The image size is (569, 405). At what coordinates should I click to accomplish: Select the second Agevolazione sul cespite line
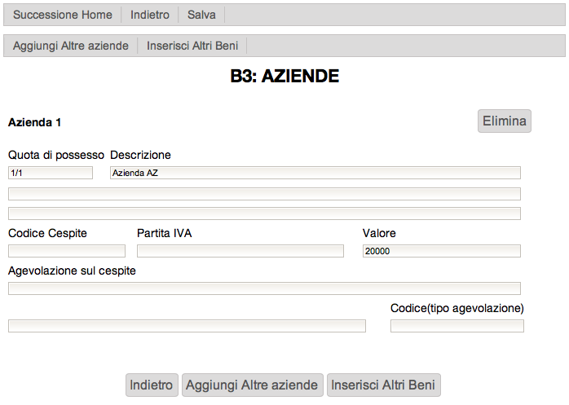click(x=187, y=326)
